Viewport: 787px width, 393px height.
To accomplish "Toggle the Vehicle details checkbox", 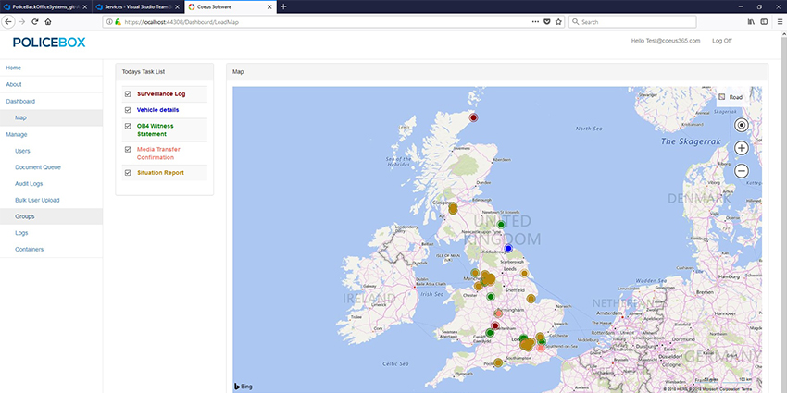I will click(x=128, y=110).
